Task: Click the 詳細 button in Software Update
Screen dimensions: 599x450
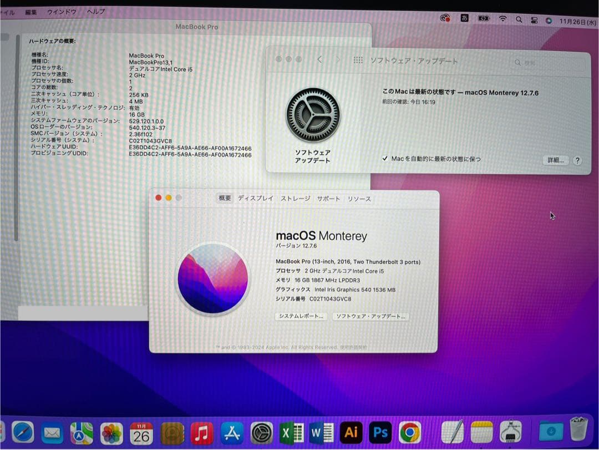Action: click(555, 160)
